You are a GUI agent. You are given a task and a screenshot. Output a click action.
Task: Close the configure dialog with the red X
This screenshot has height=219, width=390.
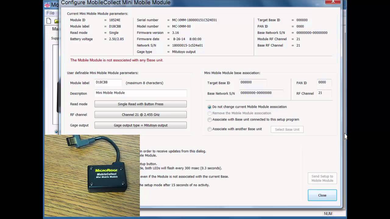tap(333, 2)
